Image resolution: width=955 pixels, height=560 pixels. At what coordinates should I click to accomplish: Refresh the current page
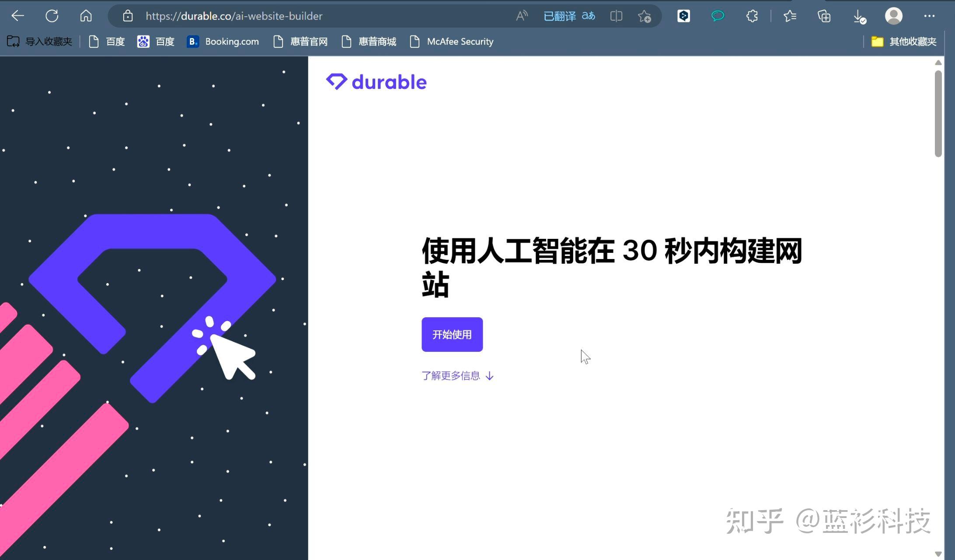coord(52,16)
